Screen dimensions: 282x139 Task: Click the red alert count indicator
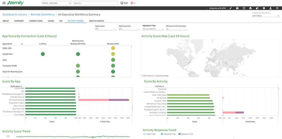pyautogui.click(x=133, y=3)
